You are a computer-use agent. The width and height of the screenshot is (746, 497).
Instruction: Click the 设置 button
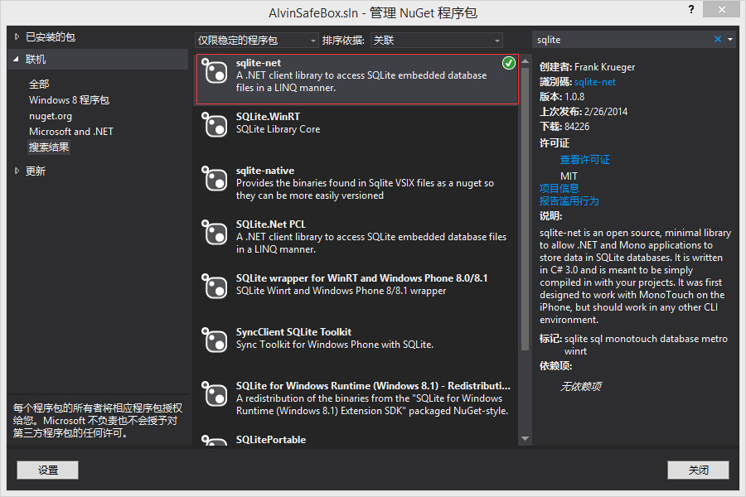[x=47, y=470]
